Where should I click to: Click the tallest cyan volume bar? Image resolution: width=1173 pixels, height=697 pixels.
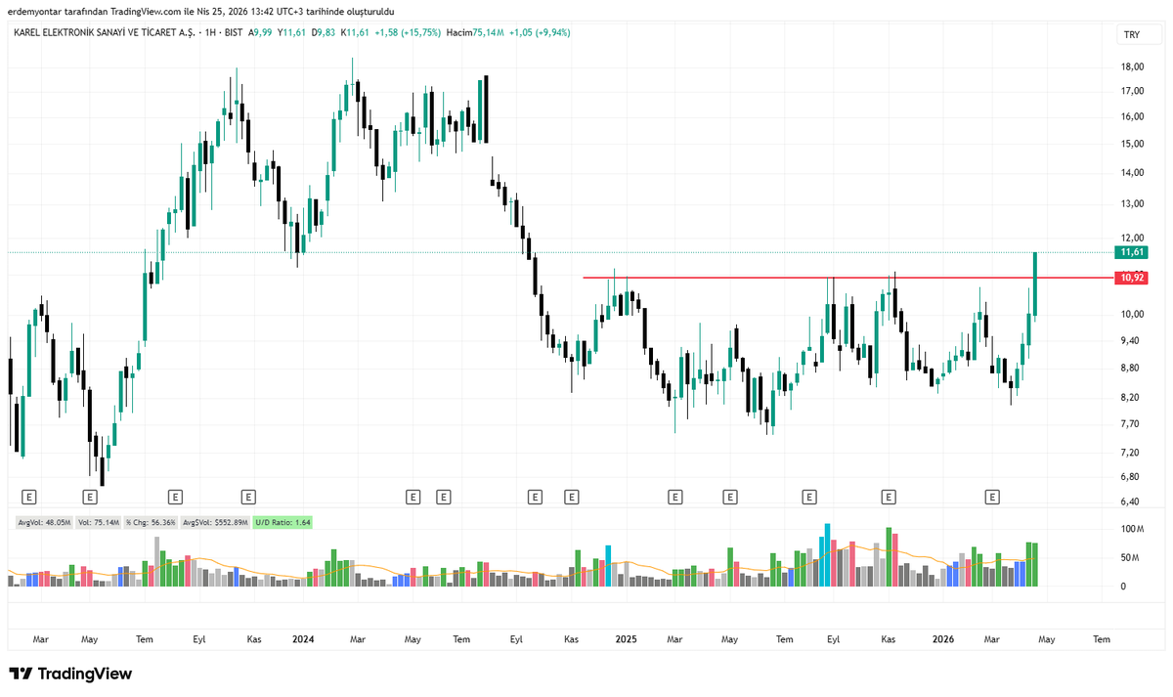click(827, 554)
